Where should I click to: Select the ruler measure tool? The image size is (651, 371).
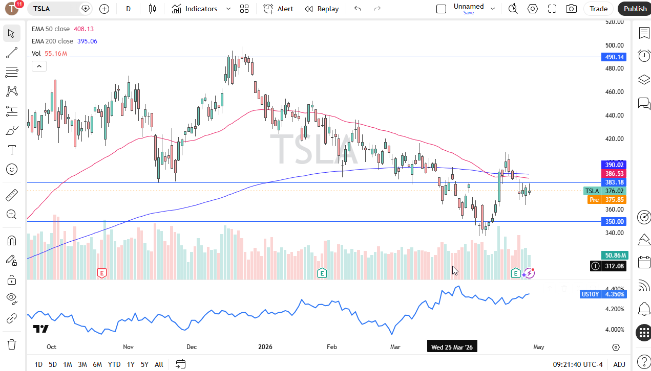tap(12, 195)
